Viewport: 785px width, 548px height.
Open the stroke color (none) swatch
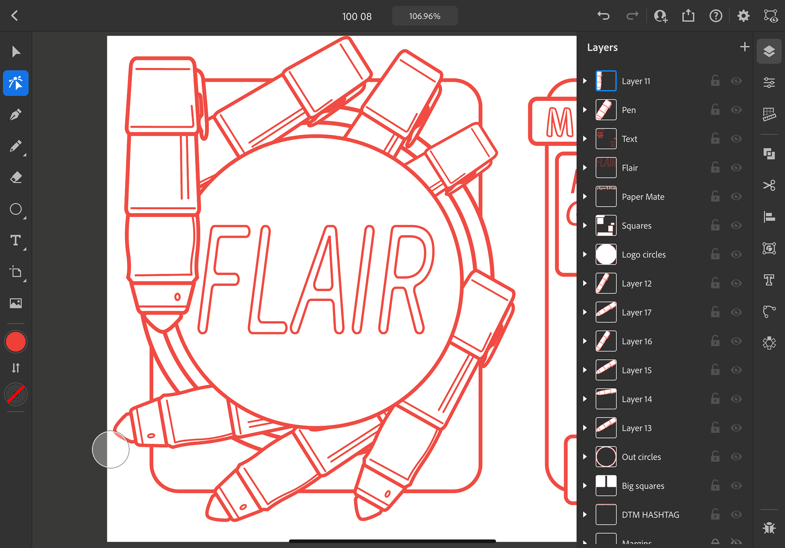pyautogui.click(x=16, y=394)
